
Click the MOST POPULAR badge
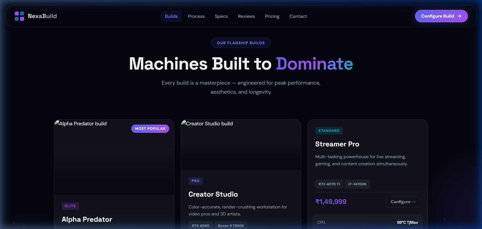coord(150,129)
